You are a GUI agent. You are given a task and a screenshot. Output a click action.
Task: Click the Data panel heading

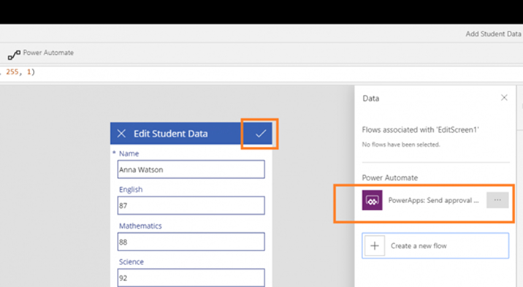371,99
